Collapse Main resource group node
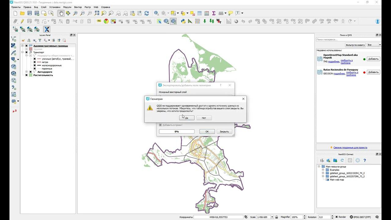Viewport: 391px width, 220px height. pyautogui.click(x=319, y=167)
